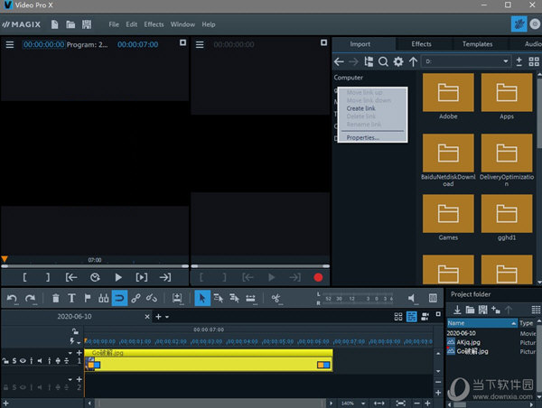Viewport: 542px width, 408px height.
Task: Navigate back in the Import browser
Action: pyautogui.click(x=339, y=62)
